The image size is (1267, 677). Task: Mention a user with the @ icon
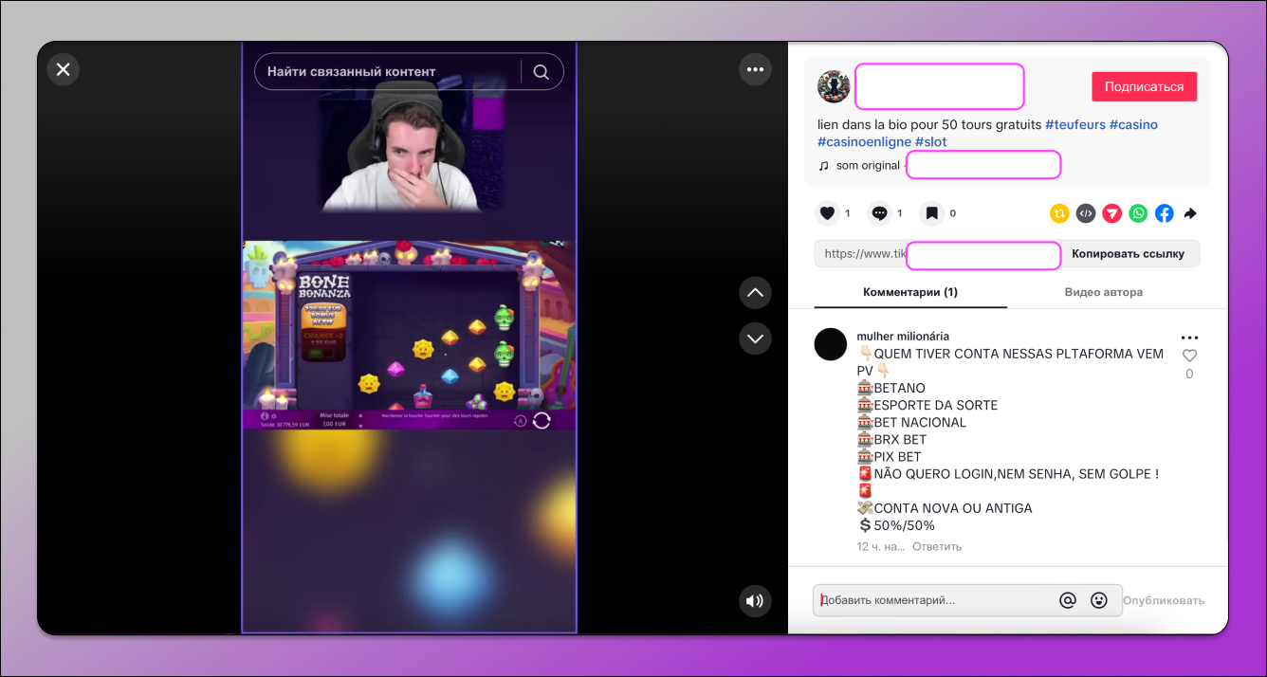coord(1068,599)
